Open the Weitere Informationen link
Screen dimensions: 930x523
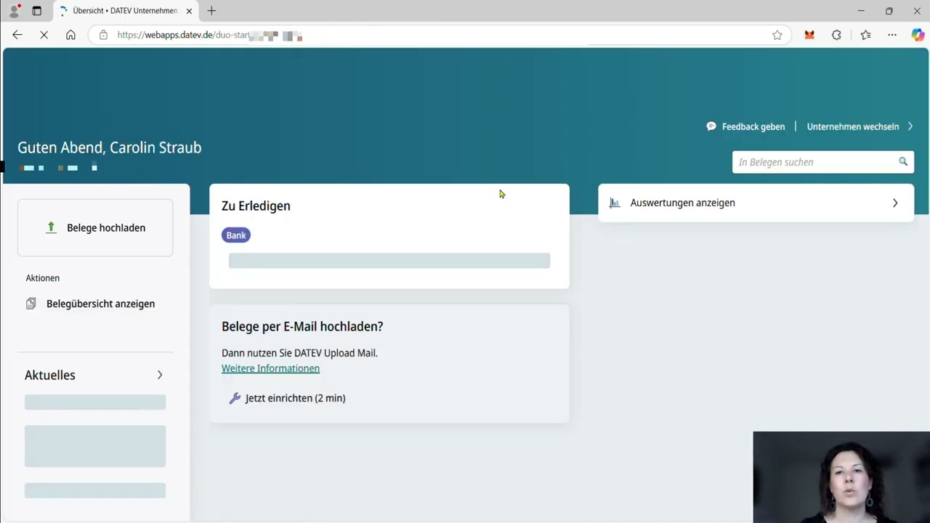270,368
